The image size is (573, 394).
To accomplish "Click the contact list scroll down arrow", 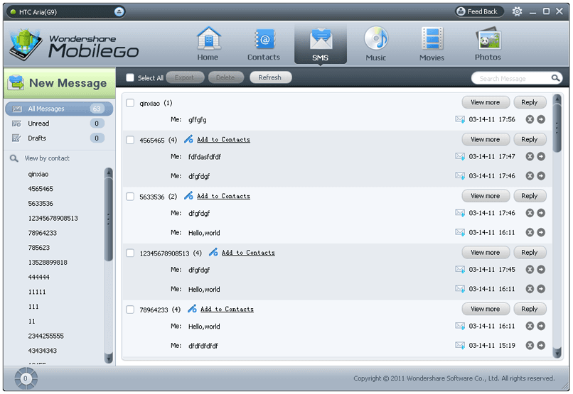I will [109, 359].
